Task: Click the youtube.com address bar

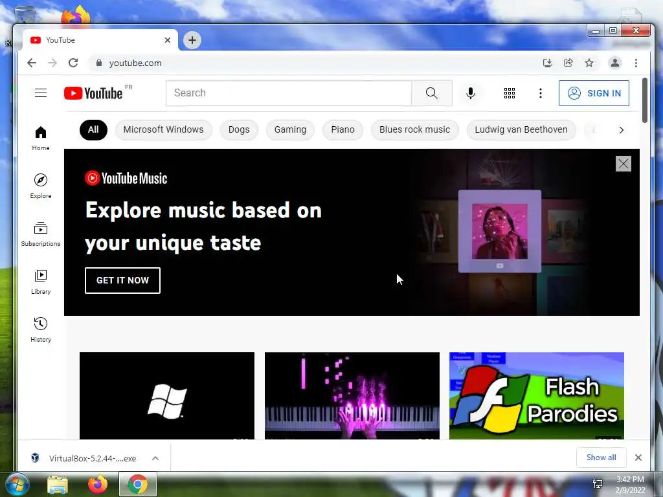Action: click(x=313, y=63)
